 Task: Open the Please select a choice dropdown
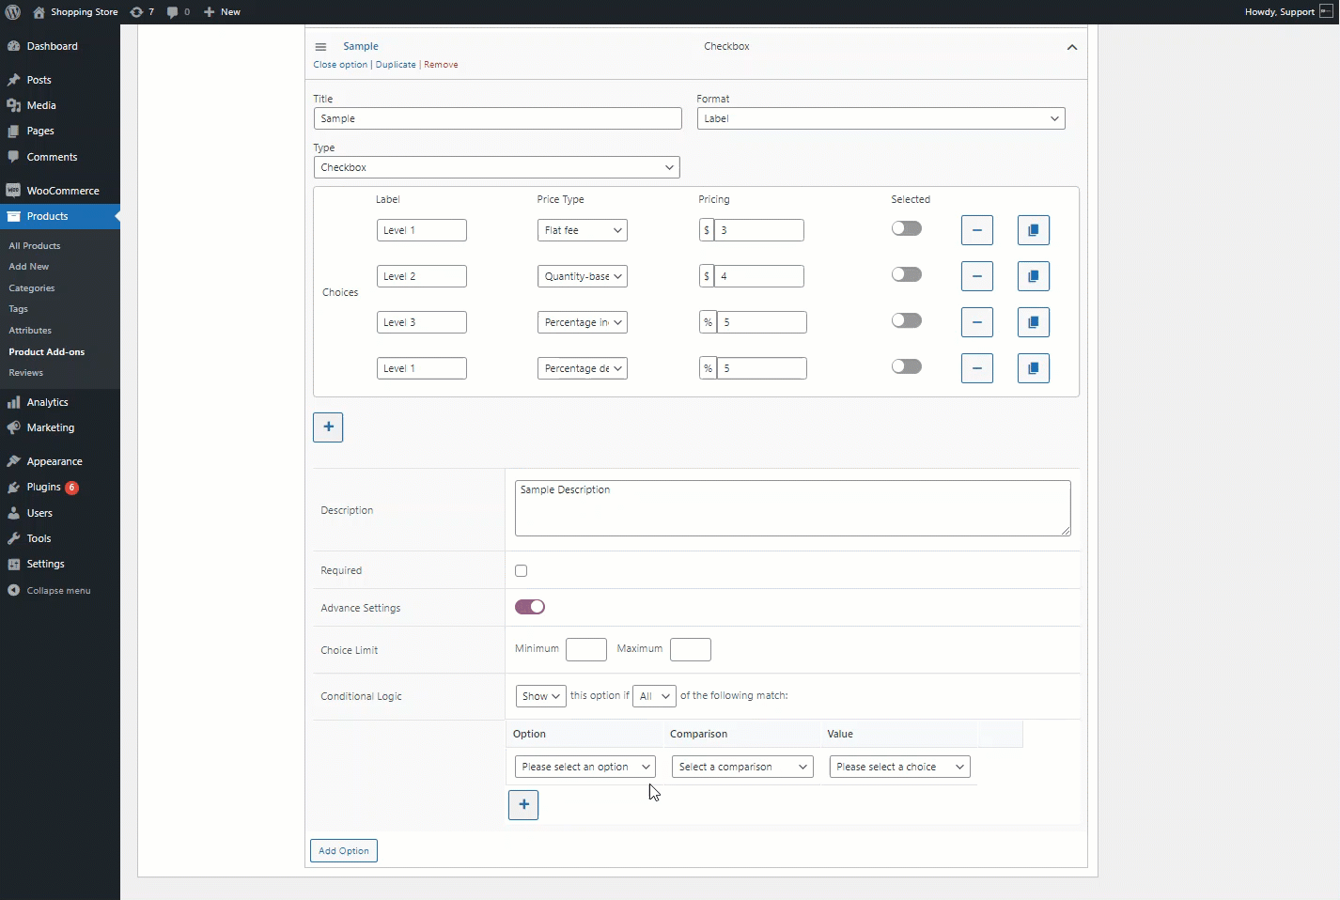click(900, 767)
